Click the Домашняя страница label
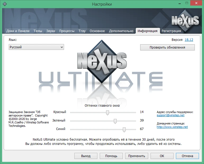The height and width of the screenshot is (164, 204). coord(171,123)
